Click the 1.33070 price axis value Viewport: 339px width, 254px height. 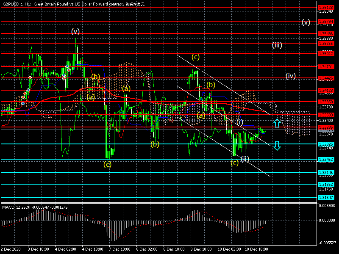click(326, 134)
